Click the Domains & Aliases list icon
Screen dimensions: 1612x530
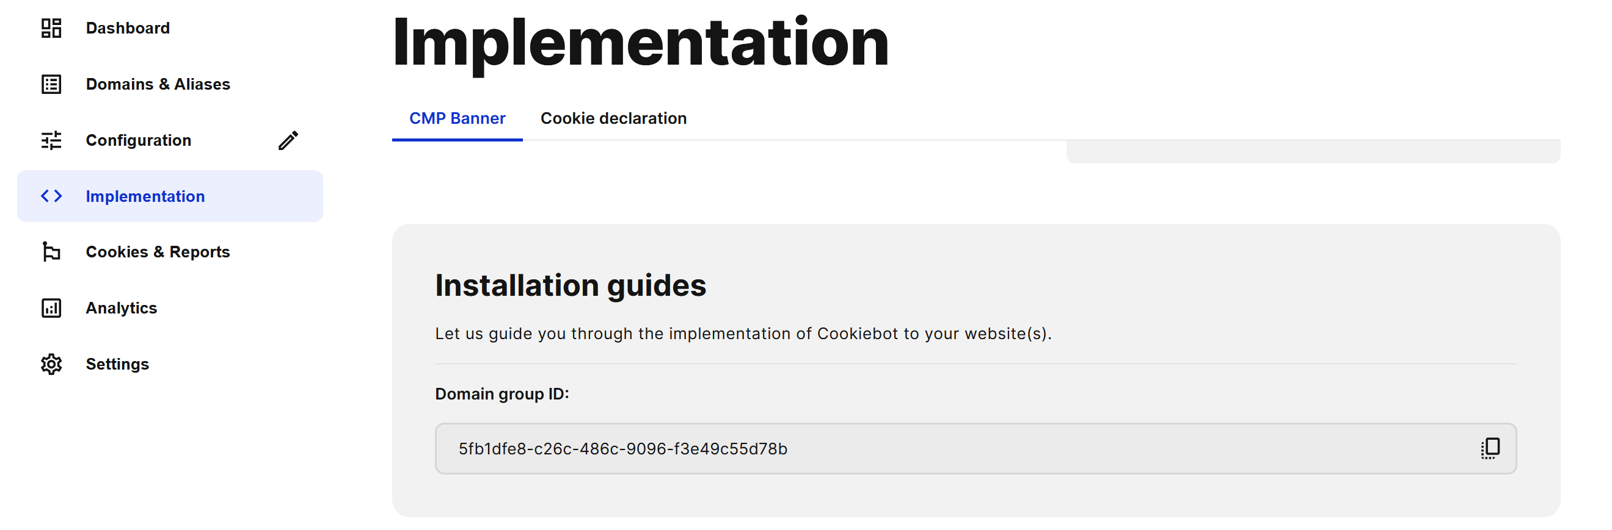pos(51,84)
